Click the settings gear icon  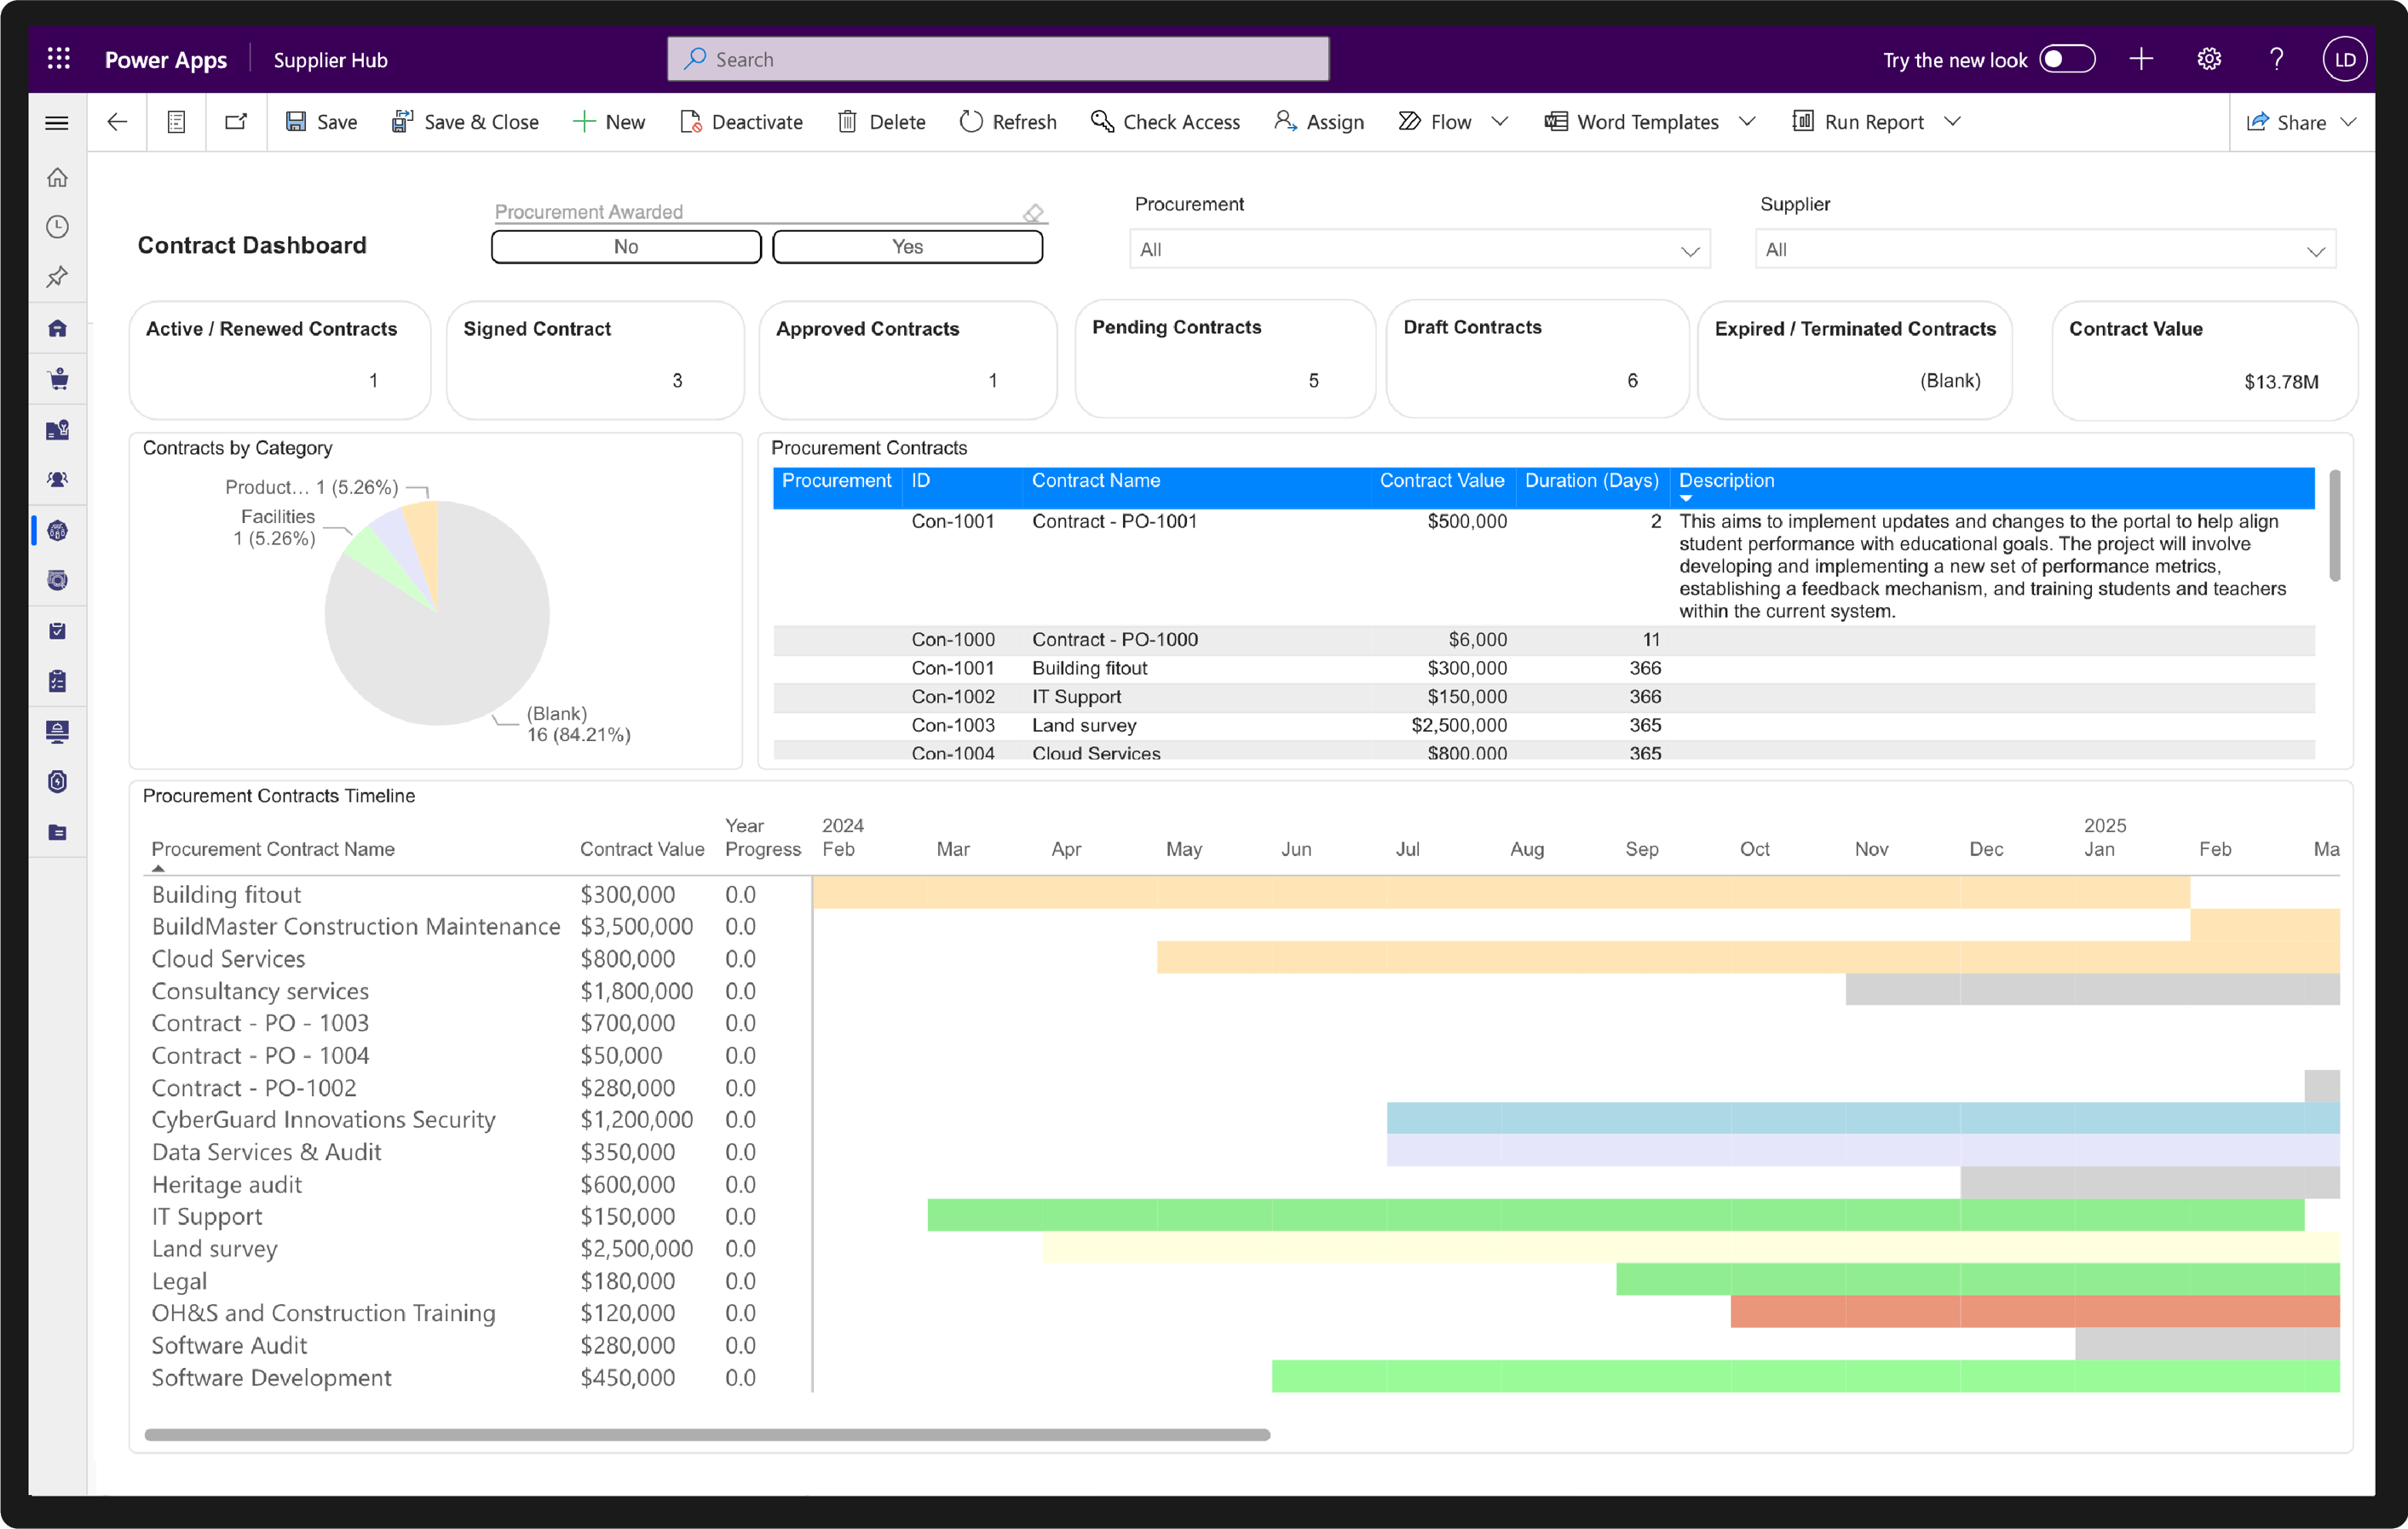pyautogui.click(x=2209, y=59)
